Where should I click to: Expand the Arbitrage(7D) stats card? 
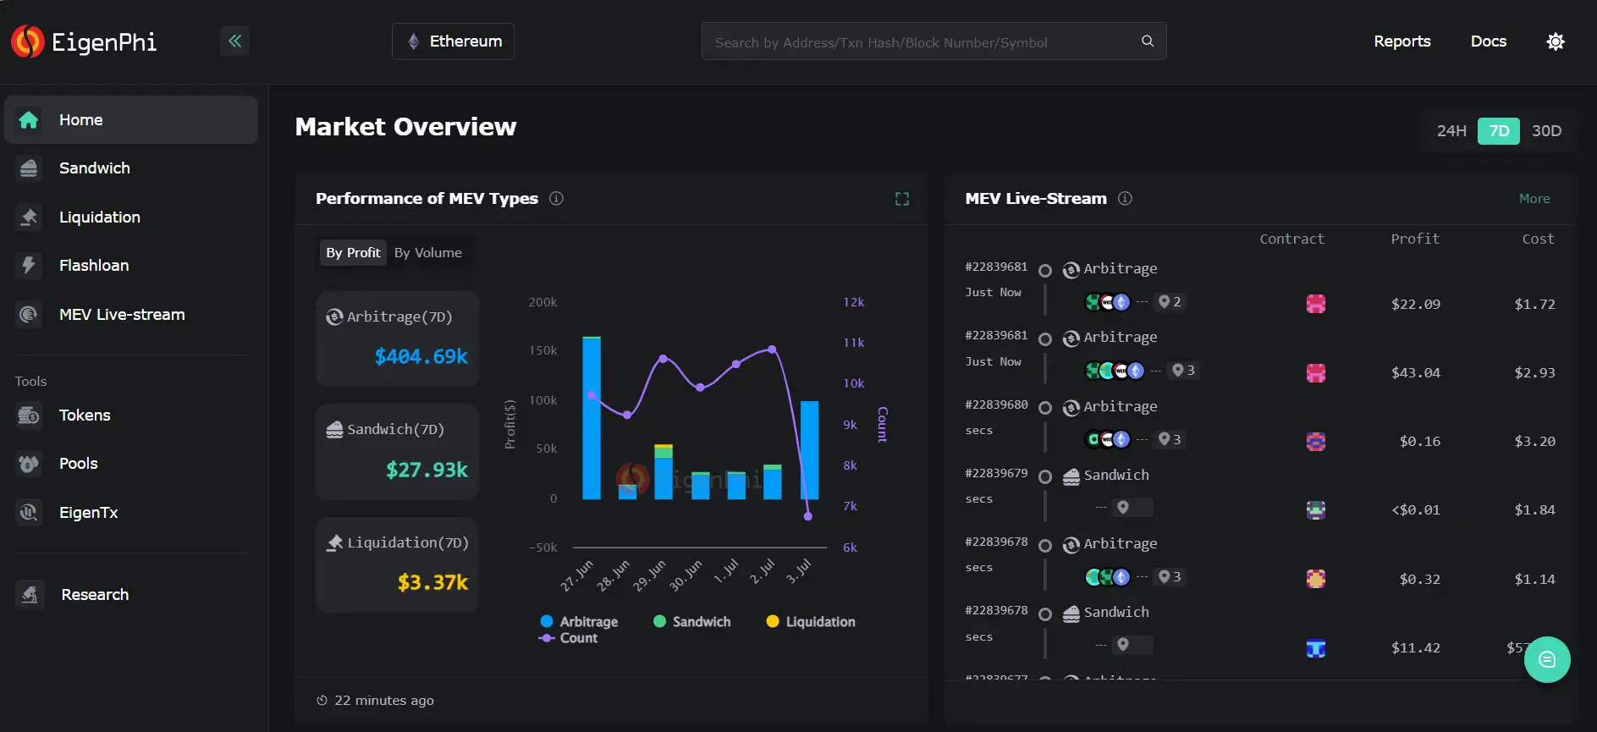coord(397,338)
